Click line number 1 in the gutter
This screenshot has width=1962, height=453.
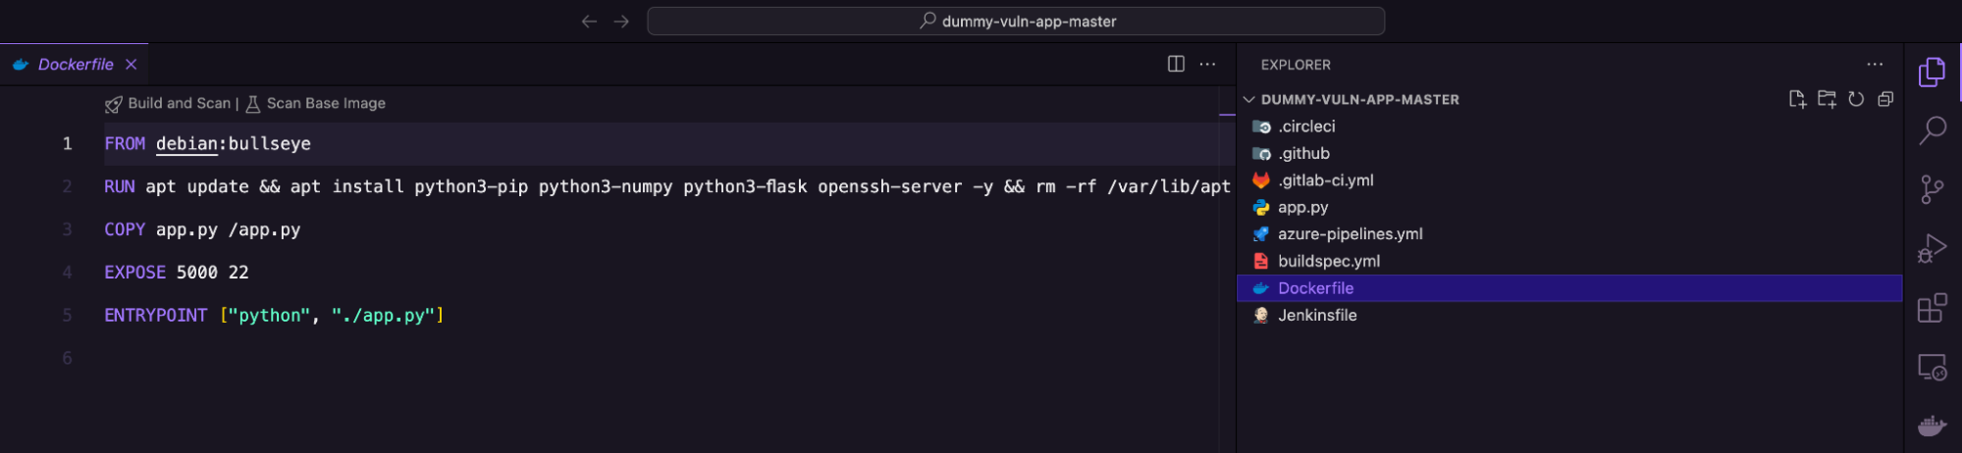67,143
